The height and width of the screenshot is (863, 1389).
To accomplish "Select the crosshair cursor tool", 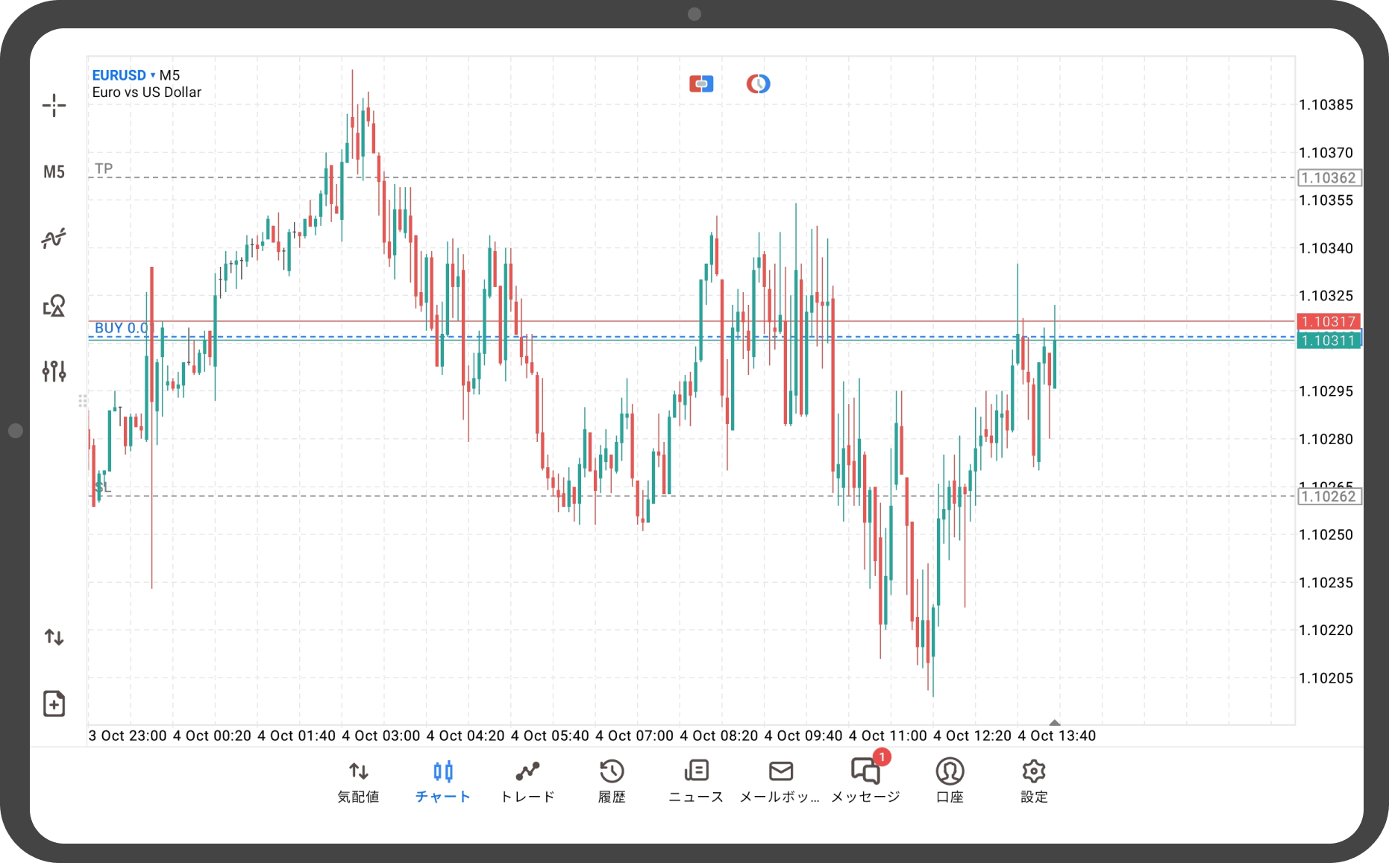I will (x=54, y=106).
